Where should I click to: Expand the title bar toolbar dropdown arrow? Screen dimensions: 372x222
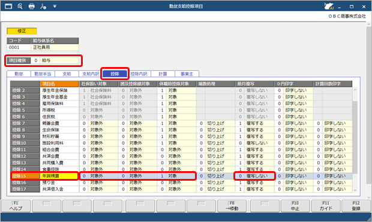(x=55, y=6)
